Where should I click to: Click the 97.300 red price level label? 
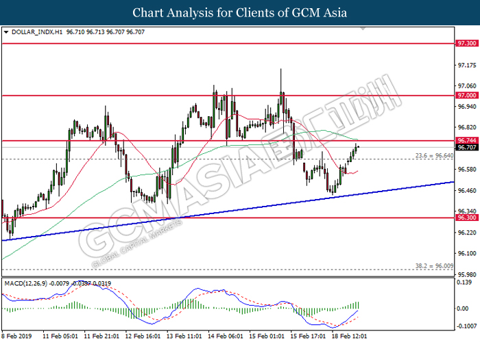(x=466, y=43)
